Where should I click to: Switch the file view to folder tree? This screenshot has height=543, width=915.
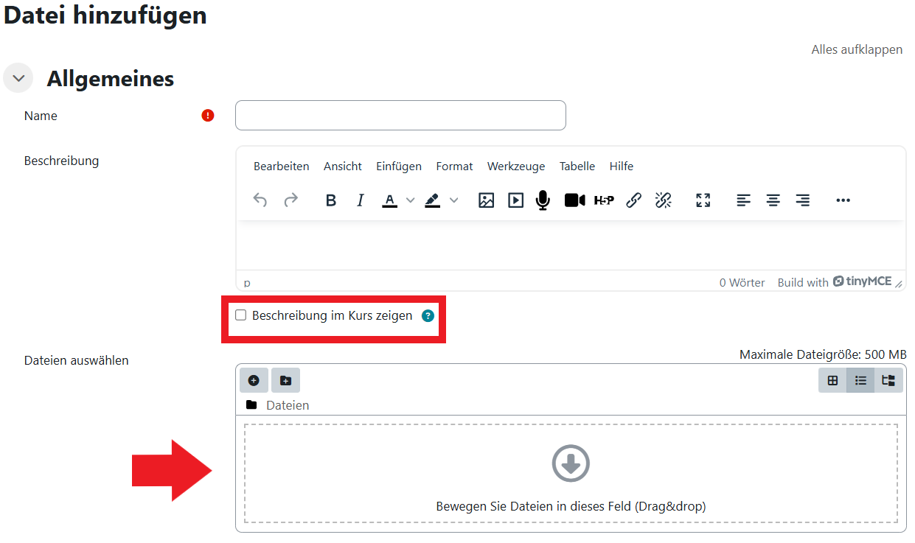pyautogui.click(x=888, y=380)
